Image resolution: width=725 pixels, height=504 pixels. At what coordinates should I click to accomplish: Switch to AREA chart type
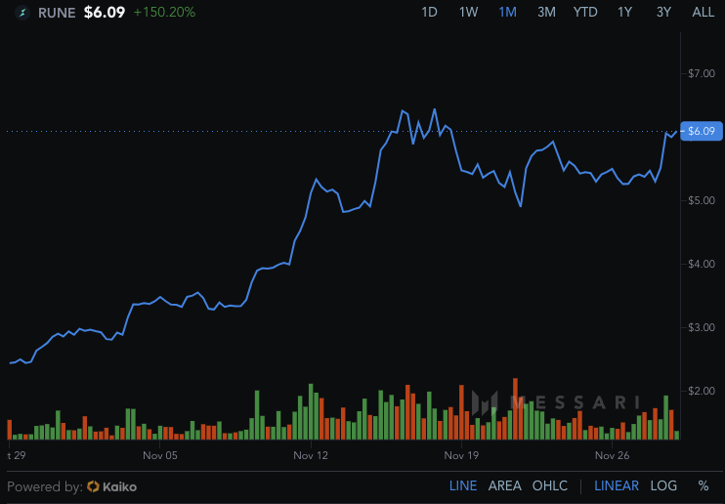click(504, 486)
